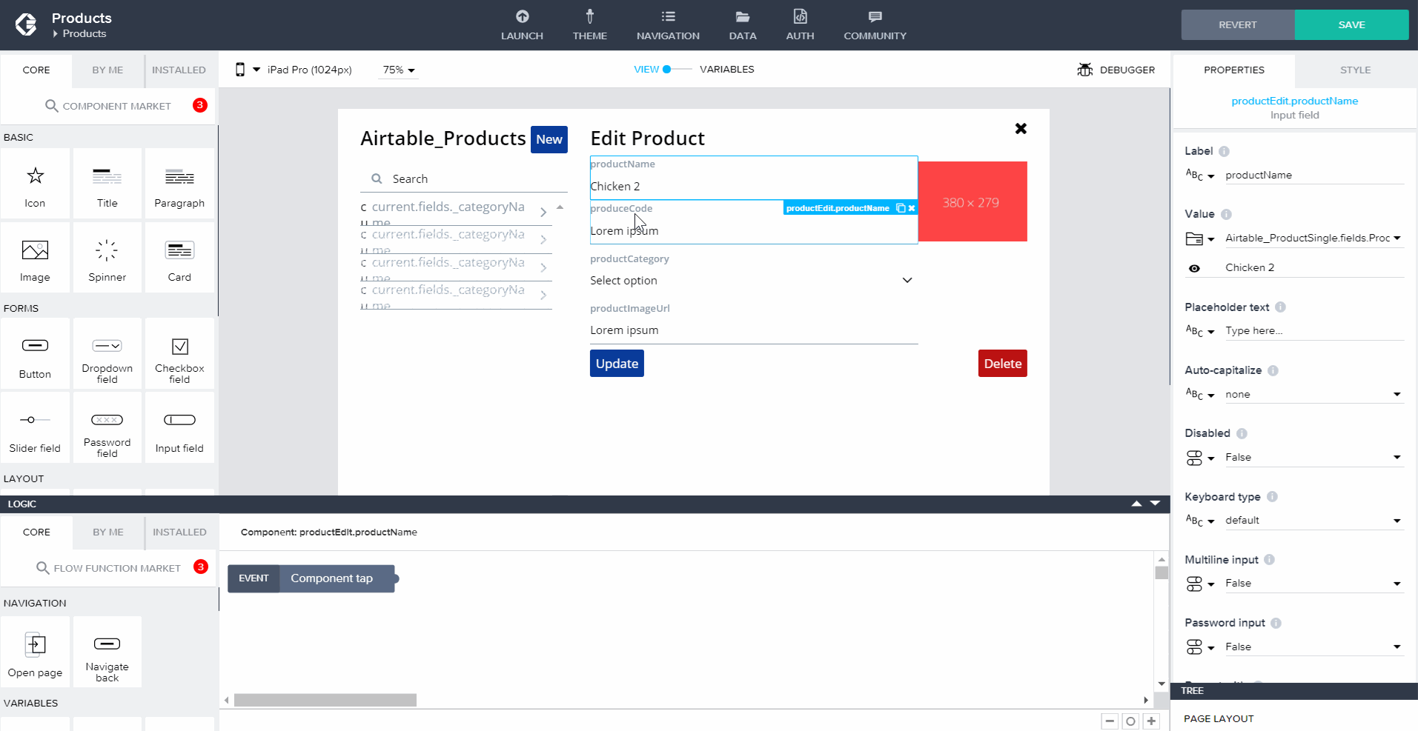
Task: Click the REVERT button
Action: pyautogui.click(x=1238, y=25)
